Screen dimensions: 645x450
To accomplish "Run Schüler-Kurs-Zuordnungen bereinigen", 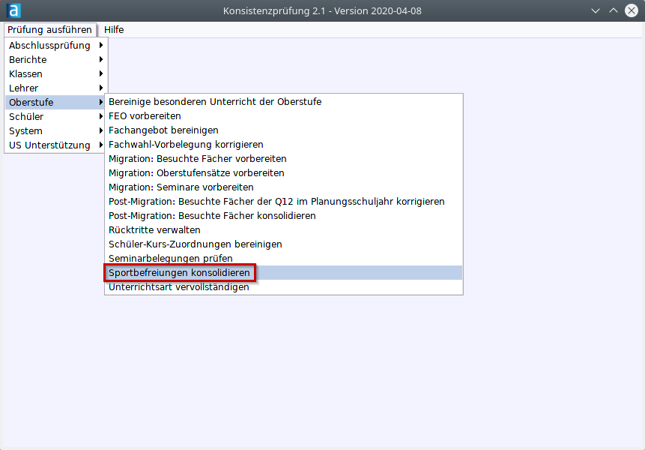I will click(284, 244).
